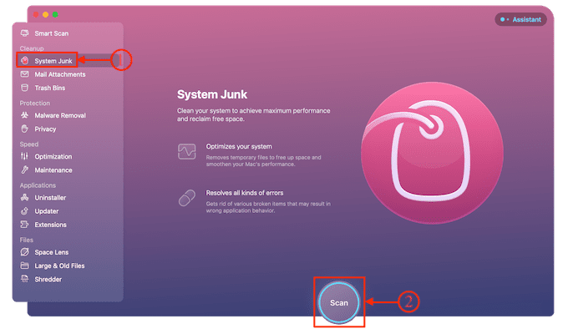Click the Extensions puzzle icon

tap(24, 225)
